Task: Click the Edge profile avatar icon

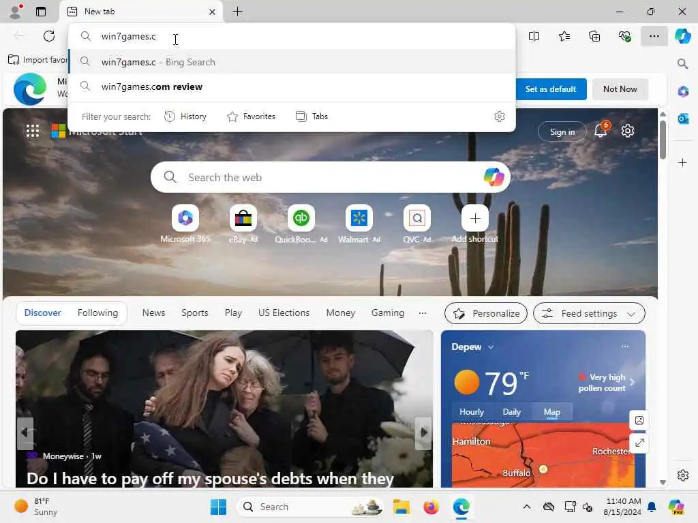Action: 16,11
